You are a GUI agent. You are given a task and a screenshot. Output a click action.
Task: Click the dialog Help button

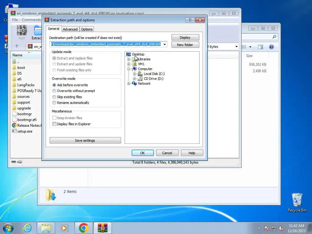click(192, 153)
